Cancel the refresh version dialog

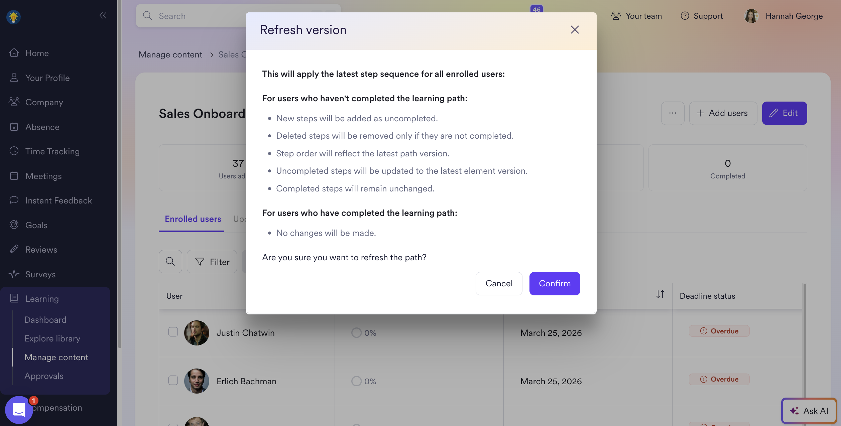(x=499, y=284)
